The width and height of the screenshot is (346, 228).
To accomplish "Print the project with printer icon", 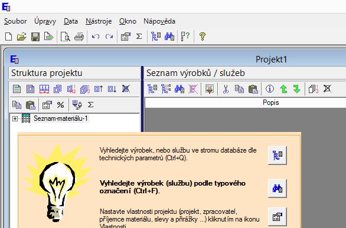I will pos(79,37).
